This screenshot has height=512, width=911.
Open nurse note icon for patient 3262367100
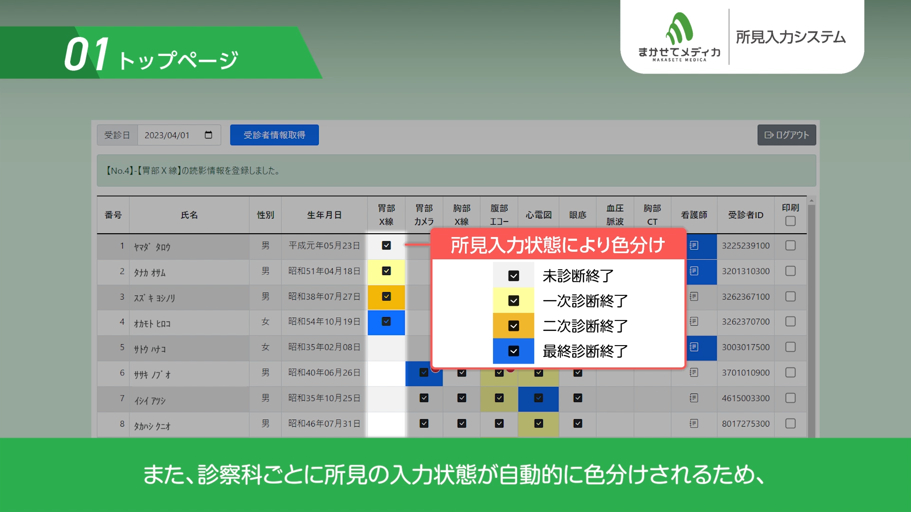pos(694,297)
